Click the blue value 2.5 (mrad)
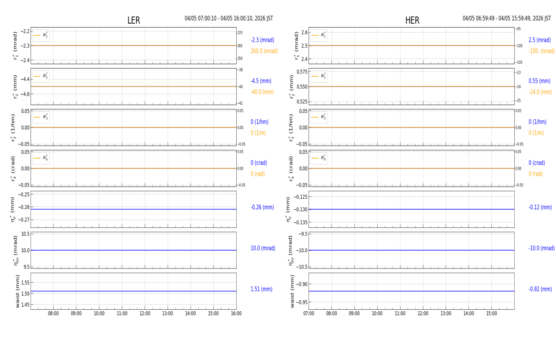Screen dimensions: 556x340 pyautogui.click(x=539, y=40)
